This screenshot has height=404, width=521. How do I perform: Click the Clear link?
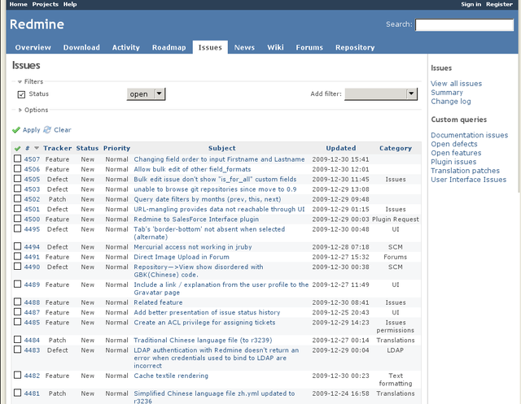point(63,130)
